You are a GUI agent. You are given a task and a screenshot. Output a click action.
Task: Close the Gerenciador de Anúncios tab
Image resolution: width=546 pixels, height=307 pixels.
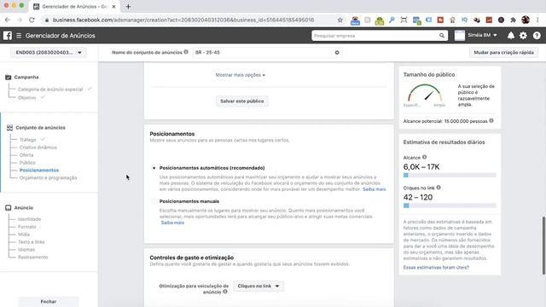click(113, 6)
